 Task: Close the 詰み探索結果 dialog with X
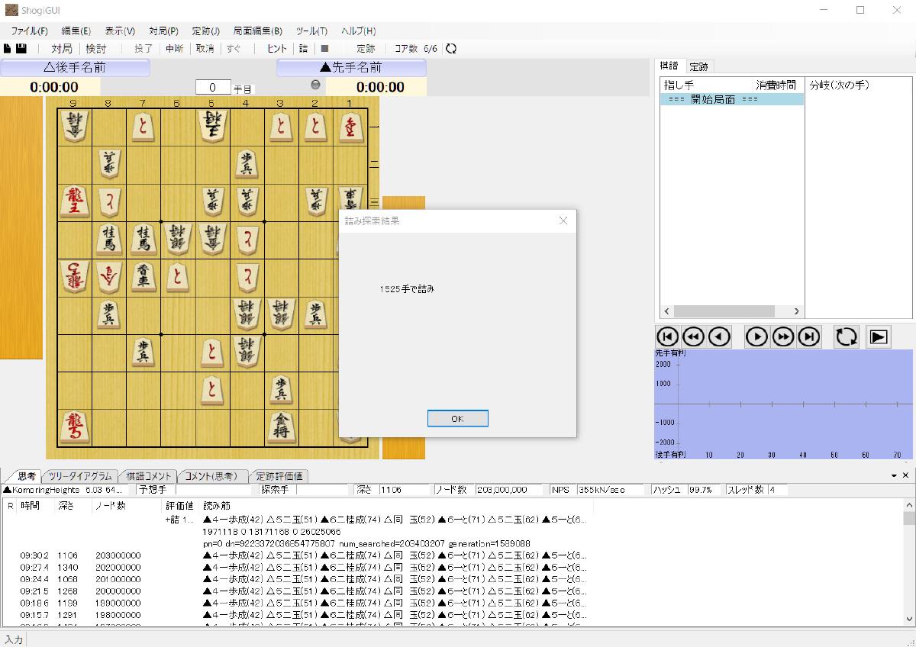coord(563,220)
